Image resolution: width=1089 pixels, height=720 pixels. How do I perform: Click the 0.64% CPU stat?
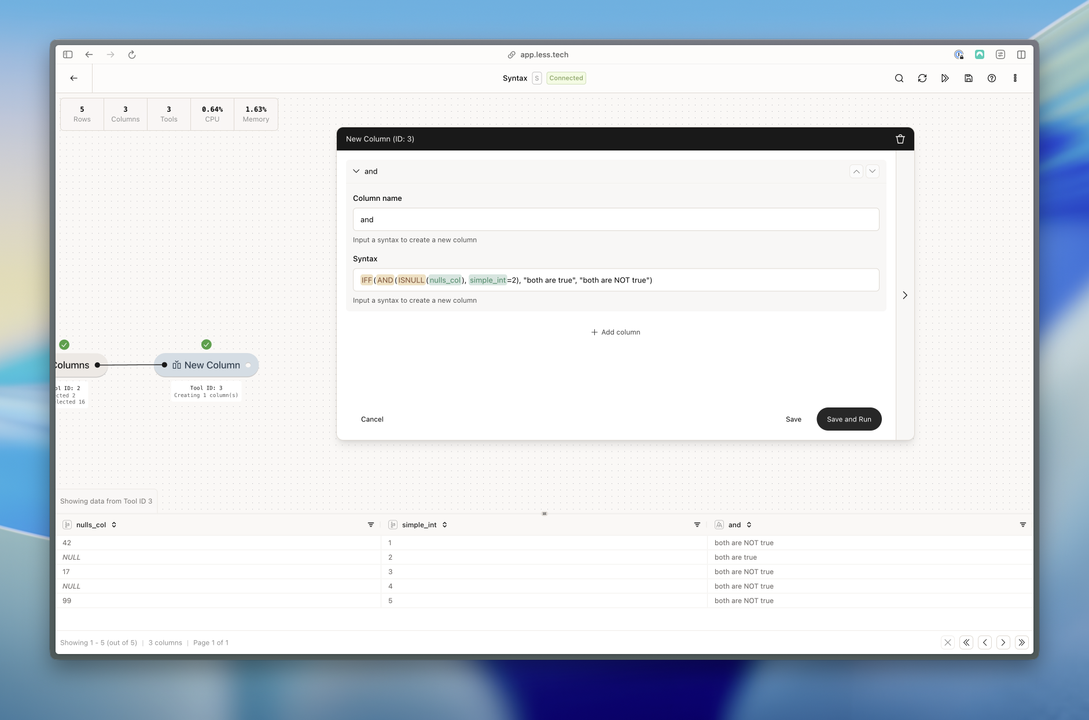pyautogui.click(x=212, y=114)
